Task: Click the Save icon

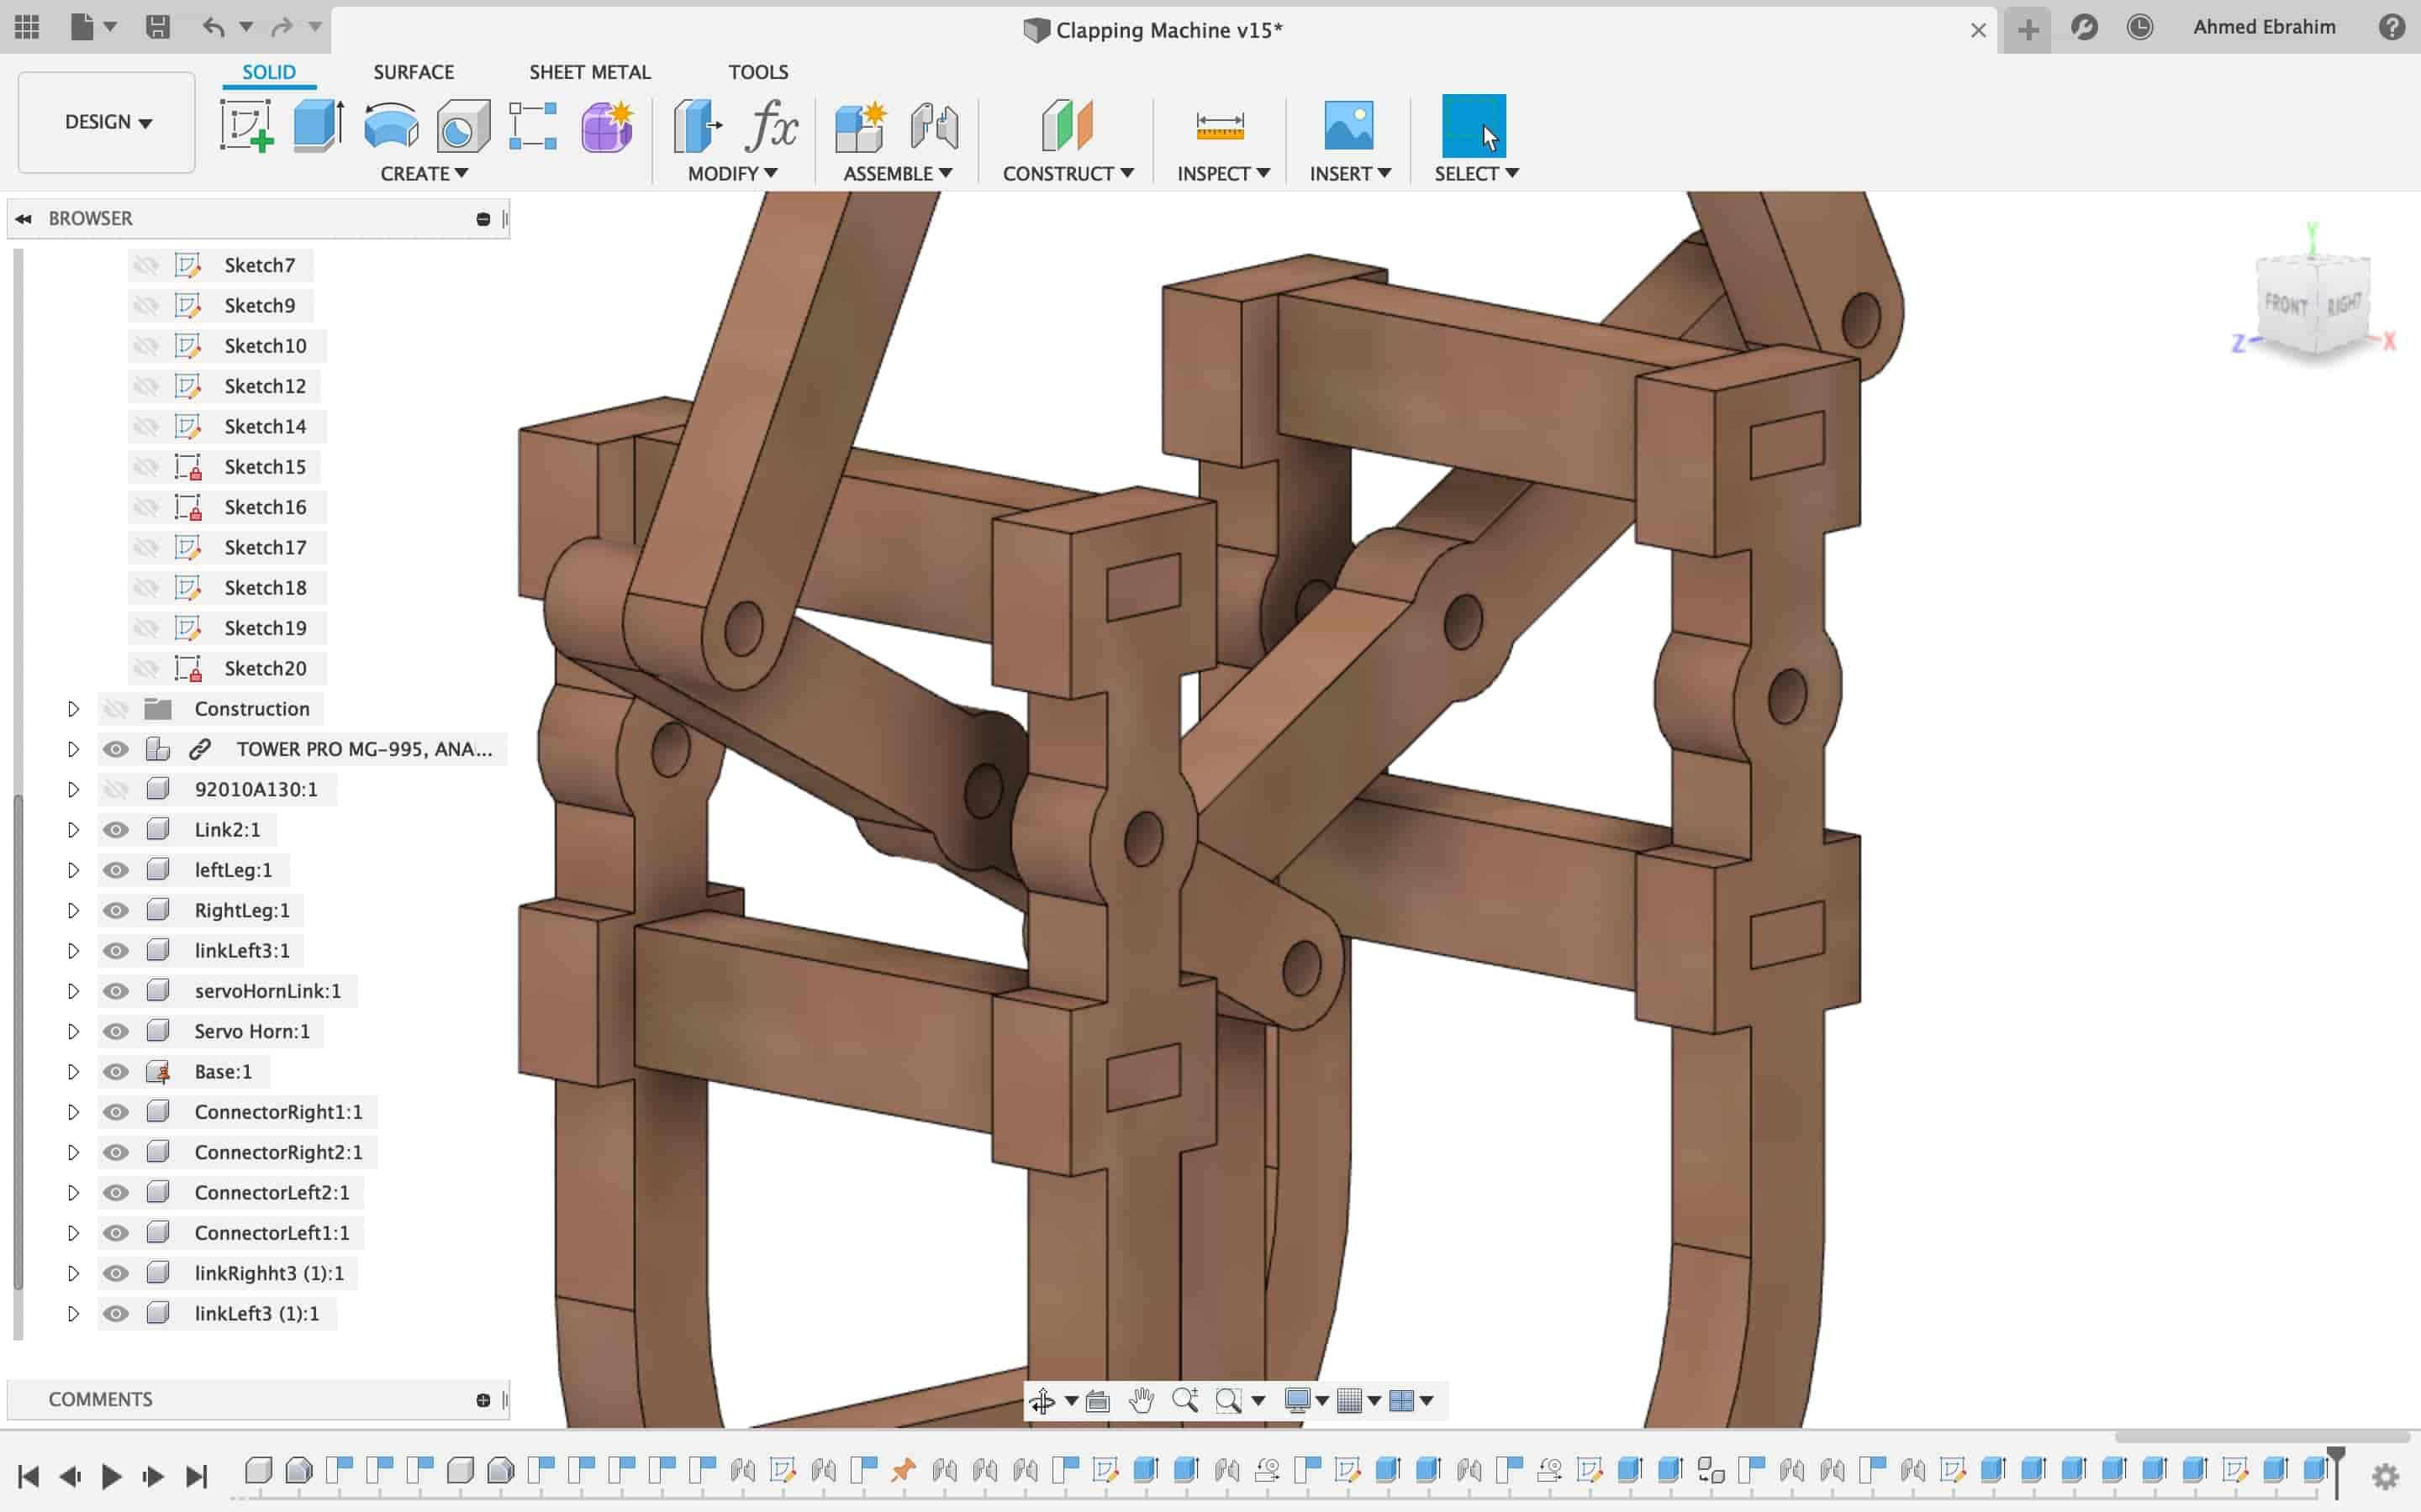Action: (157, 27)
